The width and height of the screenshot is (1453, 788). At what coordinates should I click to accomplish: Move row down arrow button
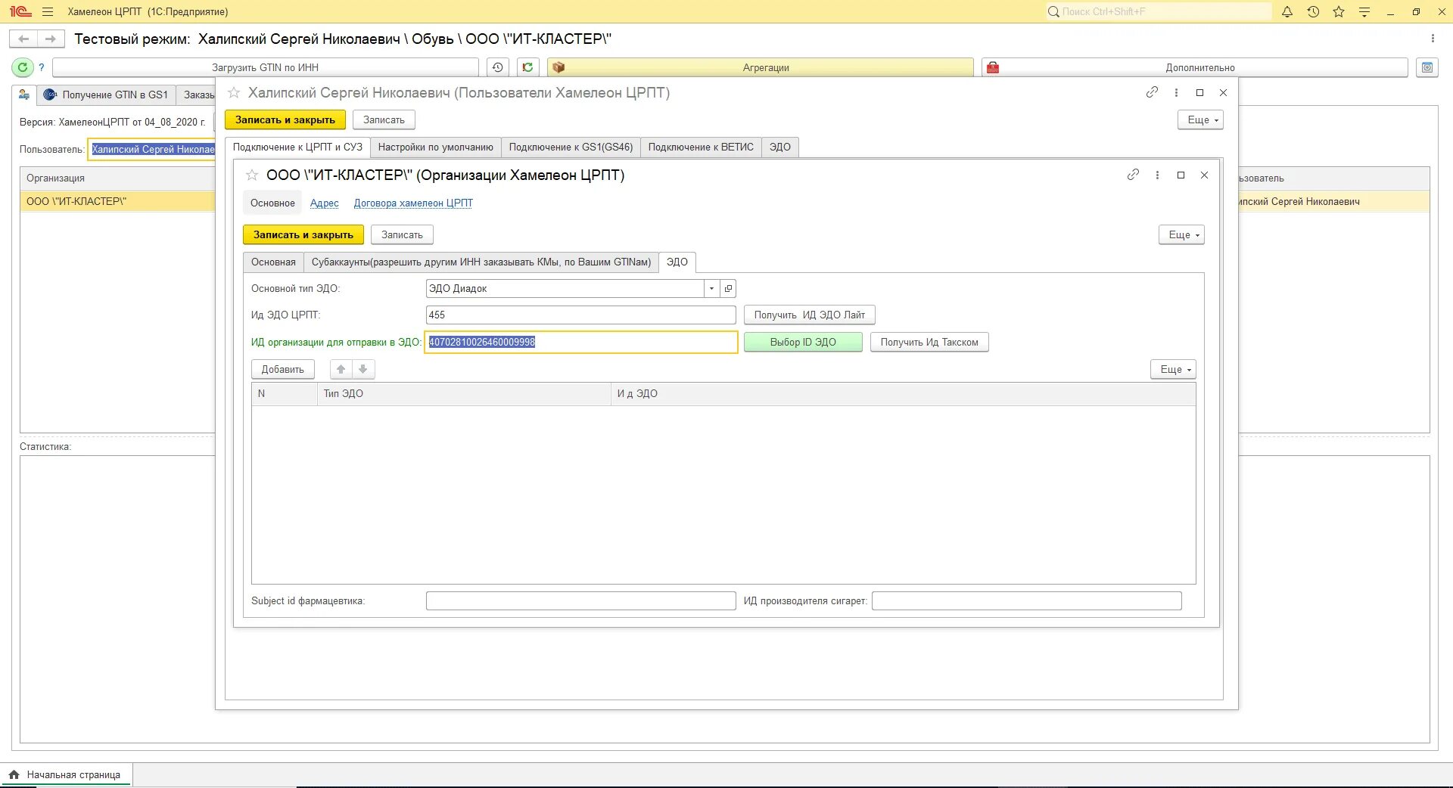click(x=363, y=369)
